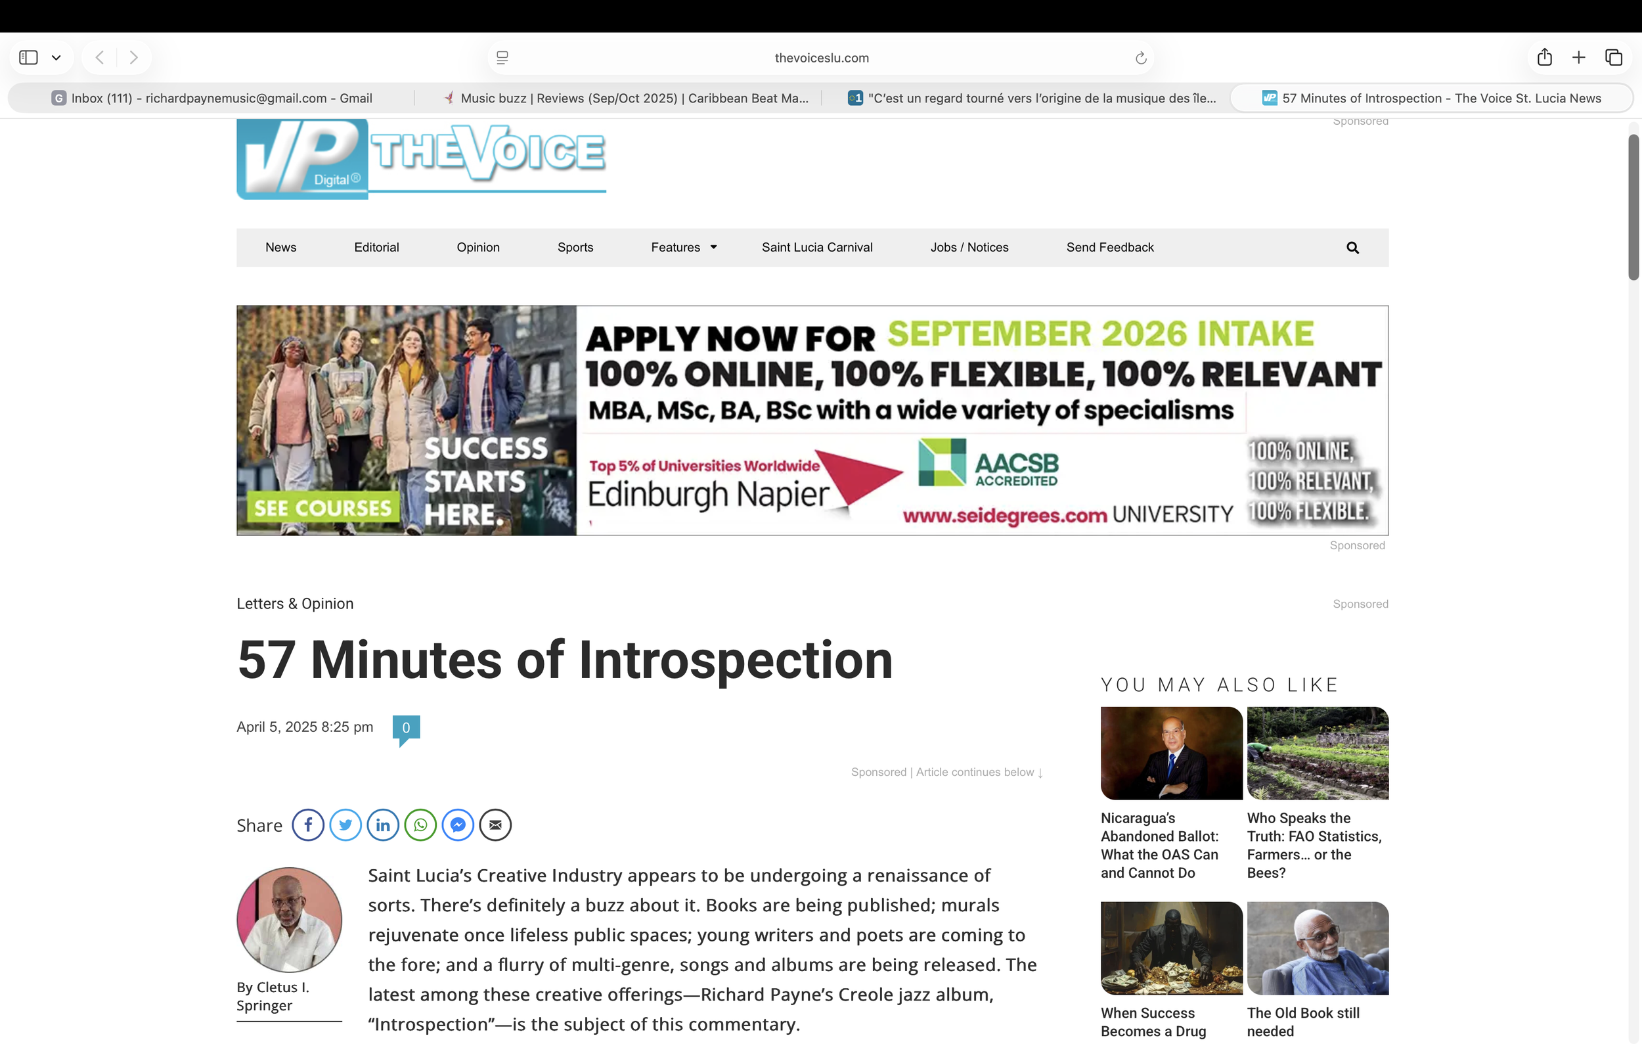1642x1063 pixels.
Task: Click the page vertical scrollbar thumb
Action: (1633, 207)
